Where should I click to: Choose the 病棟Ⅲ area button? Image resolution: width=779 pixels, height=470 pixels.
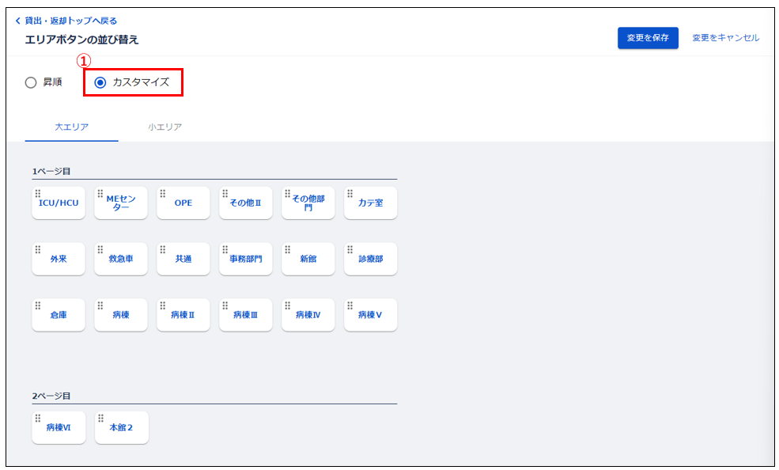(x=245, y=315)
